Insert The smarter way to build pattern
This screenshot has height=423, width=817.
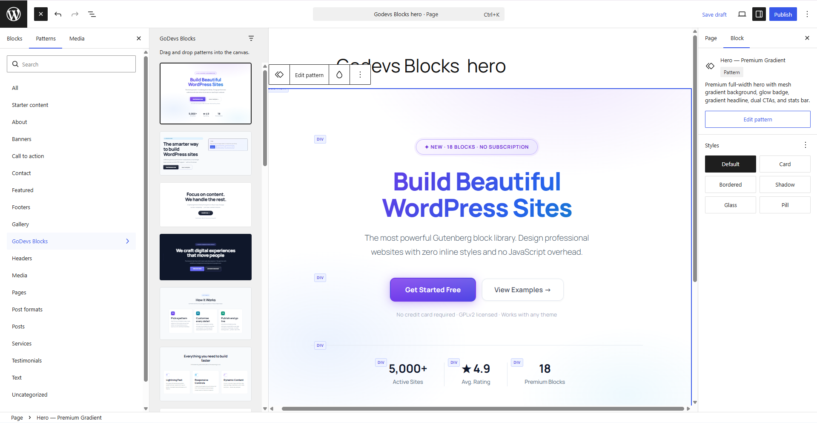coord(206,153)
